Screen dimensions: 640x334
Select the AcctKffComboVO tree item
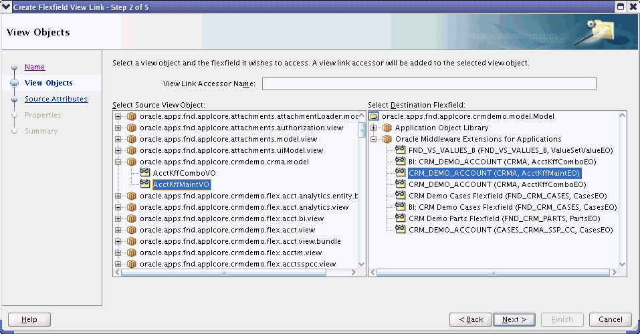pos(184,173)
